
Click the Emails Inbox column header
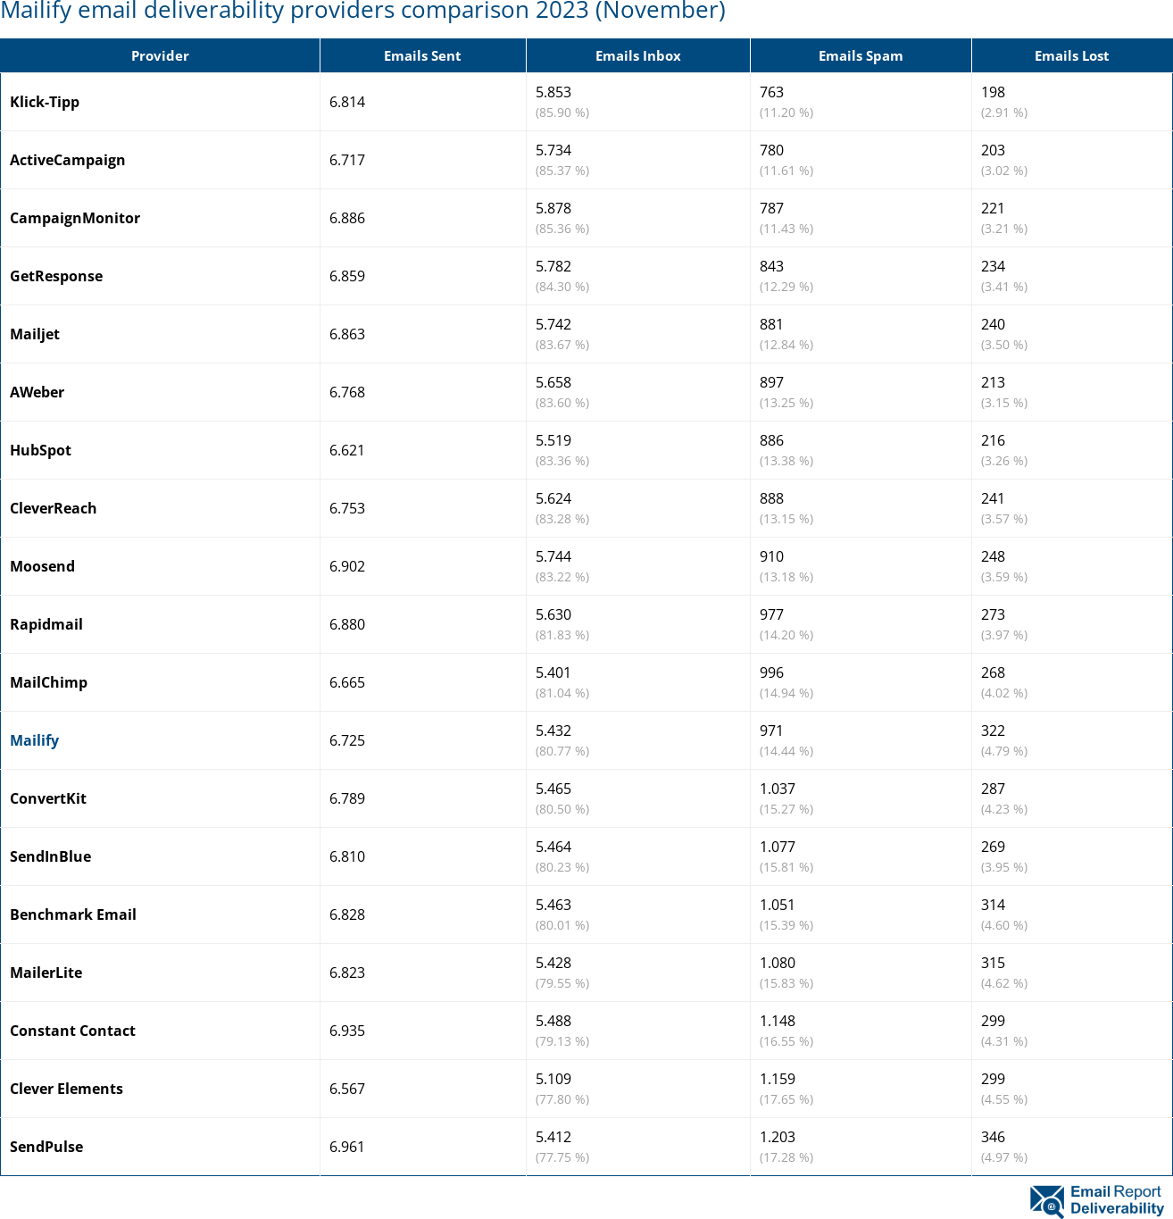637,55
